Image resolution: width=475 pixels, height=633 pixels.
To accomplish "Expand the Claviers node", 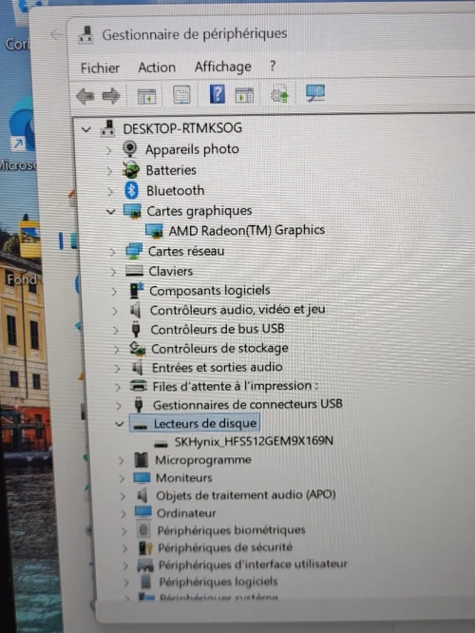I will point(113,272).
